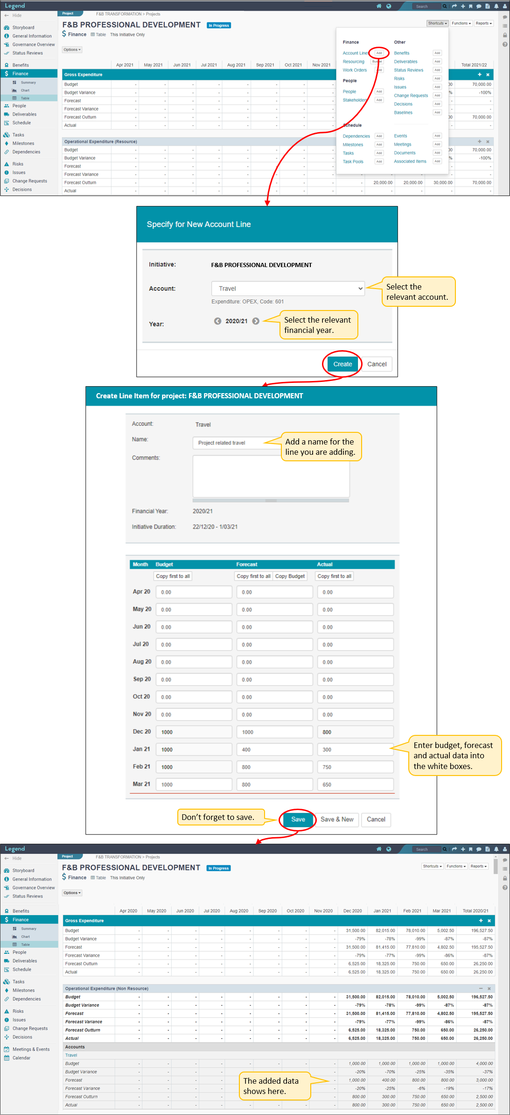Click user profile icon in top screenshot header
The image size is (510, 1115).
pyautogui.click(x=504, y=6)
